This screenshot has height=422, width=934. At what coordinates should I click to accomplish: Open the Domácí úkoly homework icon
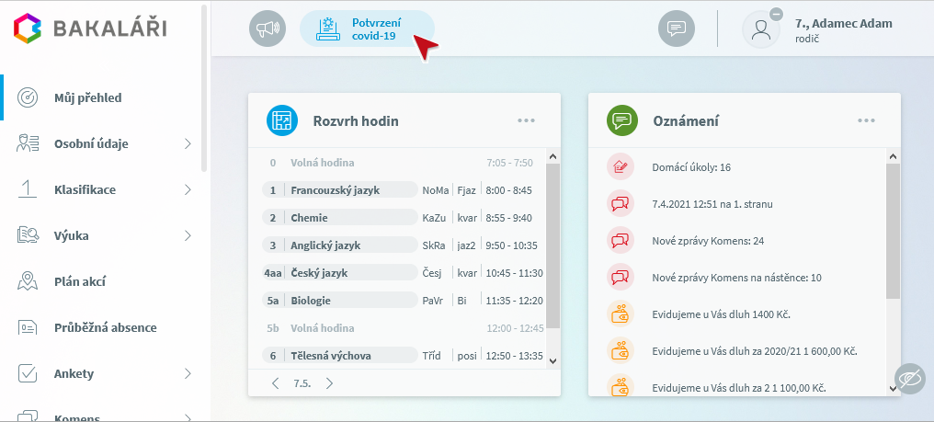[621, 167]
